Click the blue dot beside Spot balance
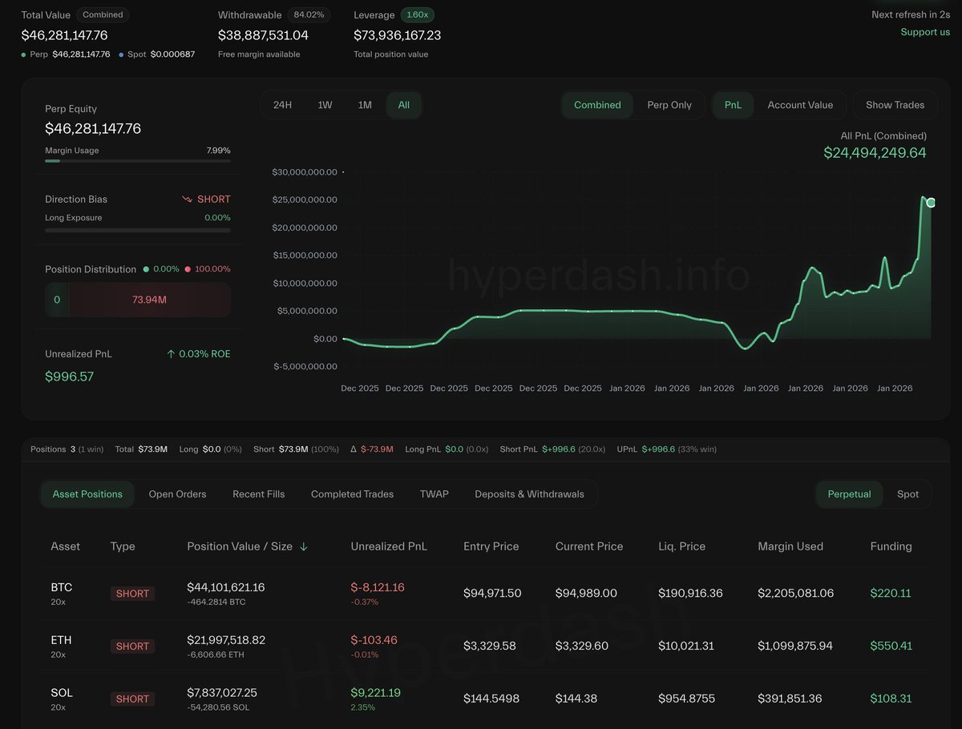Viewport: 962px width, 729px height. (x=121, y=54)
